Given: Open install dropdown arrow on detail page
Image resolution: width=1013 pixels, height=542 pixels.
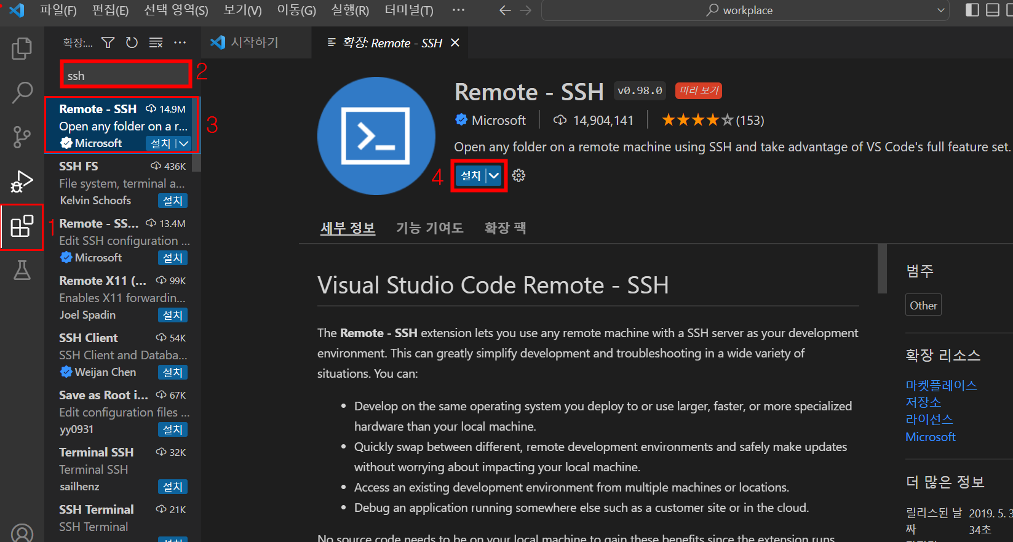Looking at the screenshot, I should pos(494,176).
